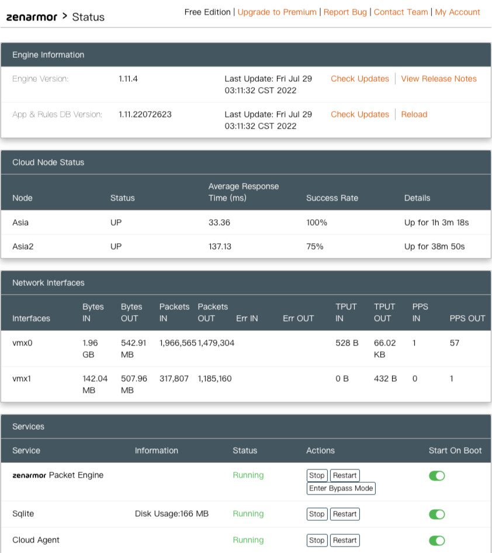Click Asia response time 33.36

pyautogui.click(x=219, y=223)
